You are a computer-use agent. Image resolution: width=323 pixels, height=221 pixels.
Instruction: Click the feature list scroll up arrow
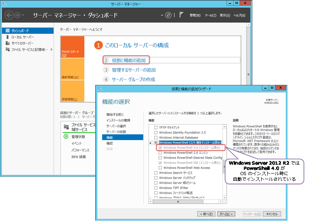click(x=224, y=127)
